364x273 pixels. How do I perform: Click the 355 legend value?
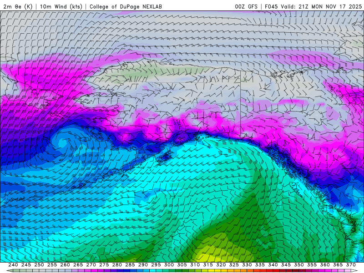click(x=312, y=265)
